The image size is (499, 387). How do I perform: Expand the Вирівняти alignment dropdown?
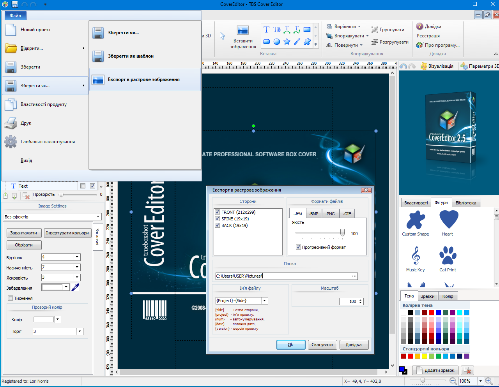(x=359, y=26)
